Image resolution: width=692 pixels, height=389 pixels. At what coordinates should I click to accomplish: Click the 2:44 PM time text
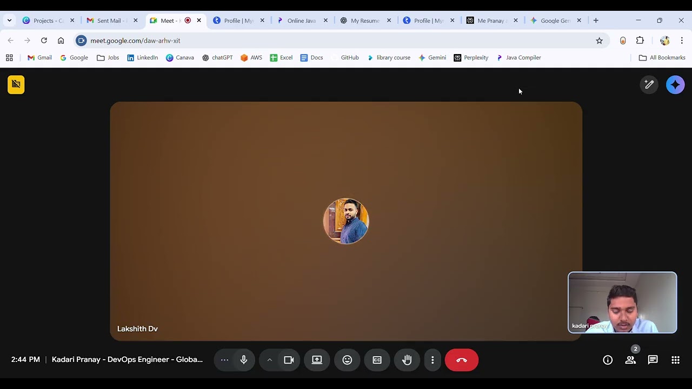click(25, 359)
